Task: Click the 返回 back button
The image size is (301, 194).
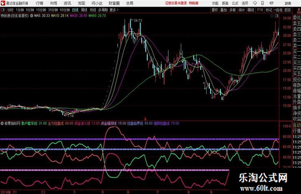Action: tap(287, 10)
